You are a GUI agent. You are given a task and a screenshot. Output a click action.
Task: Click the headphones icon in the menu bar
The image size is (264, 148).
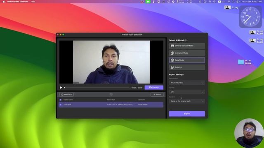205,2
